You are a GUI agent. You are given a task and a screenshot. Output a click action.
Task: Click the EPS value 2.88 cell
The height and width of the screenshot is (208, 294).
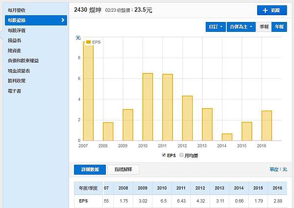pyautogui.click(x=278, y=201)
